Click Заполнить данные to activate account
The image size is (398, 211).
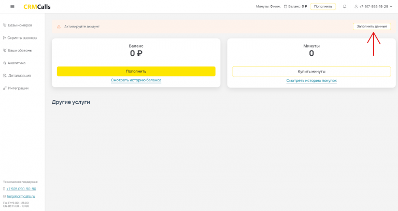coord(372,26)
